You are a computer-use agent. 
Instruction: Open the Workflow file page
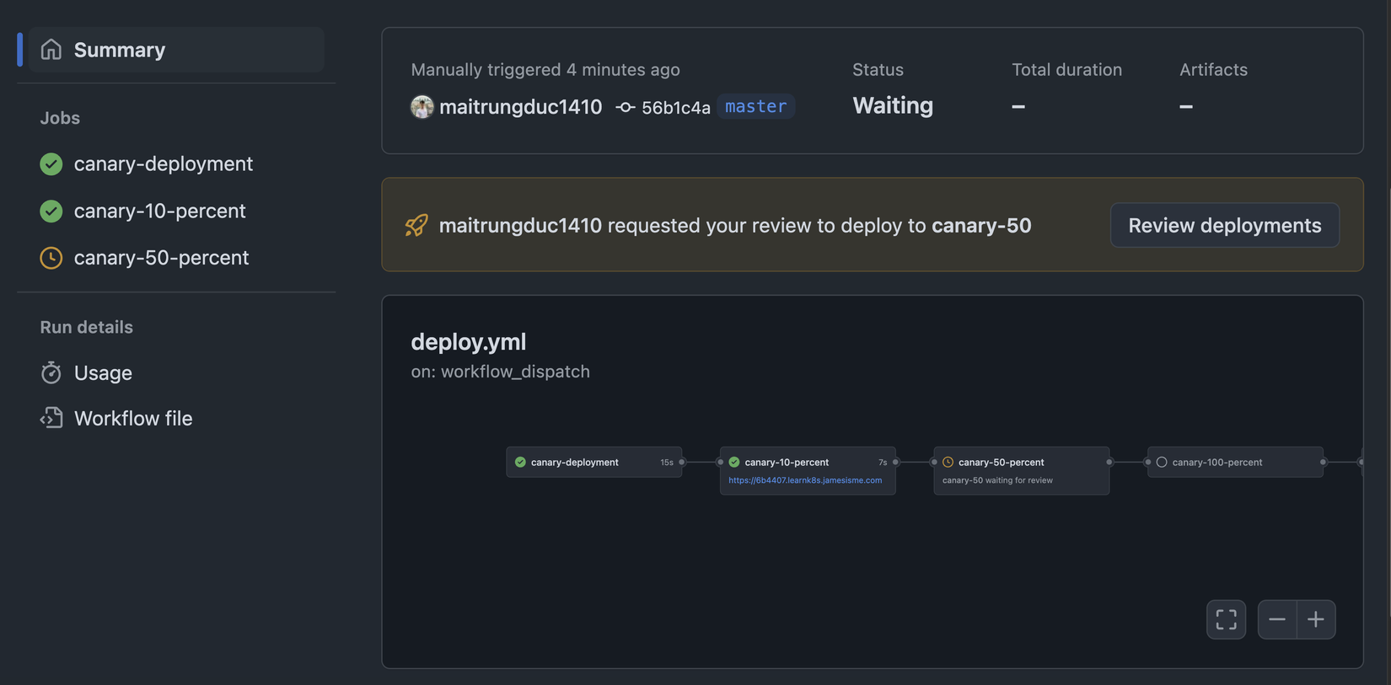133,418
